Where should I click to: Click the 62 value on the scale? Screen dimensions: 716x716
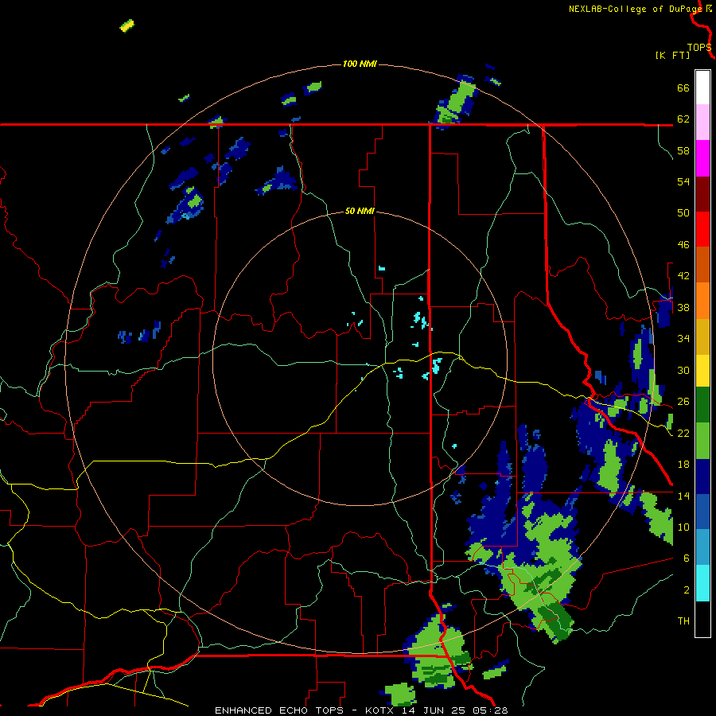point(683,119)
